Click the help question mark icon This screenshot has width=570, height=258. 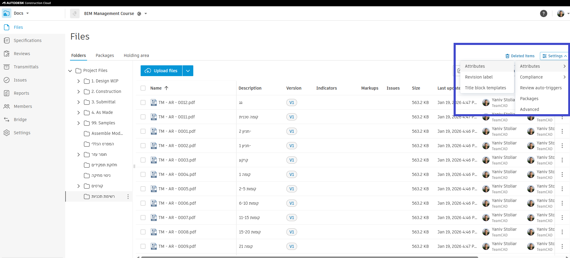[x=543, y=13]
